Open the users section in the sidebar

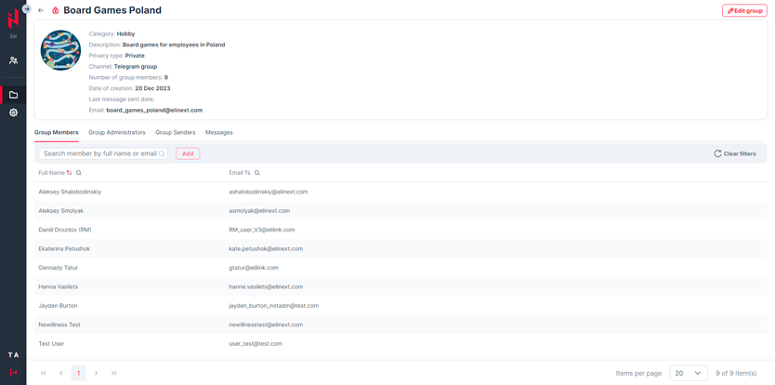[13, 60]
